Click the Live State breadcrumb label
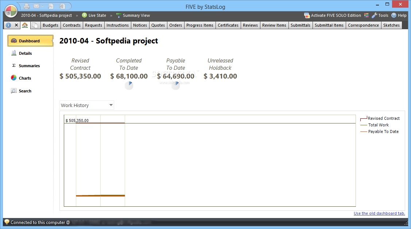The height and width of the screenshot is (229, 411). pos(97,15)
